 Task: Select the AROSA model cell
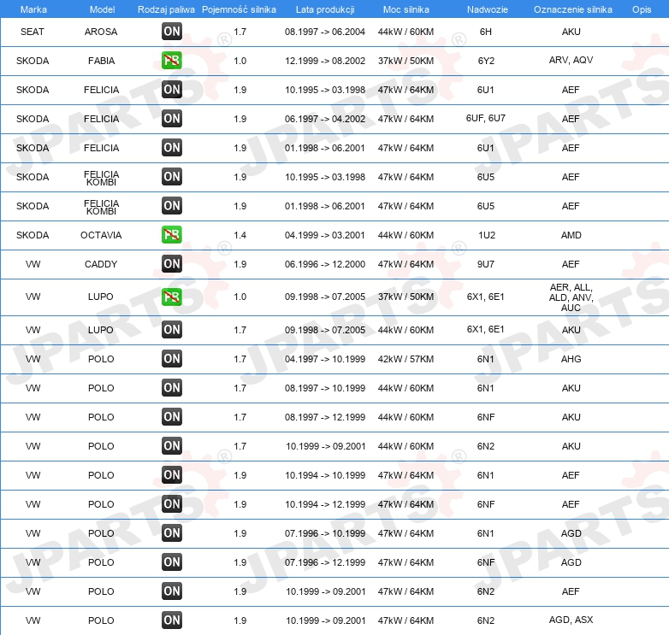[101, 32]
